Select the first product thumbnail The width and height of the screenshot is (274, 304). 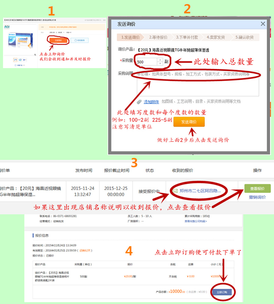[x=15, y=60]
